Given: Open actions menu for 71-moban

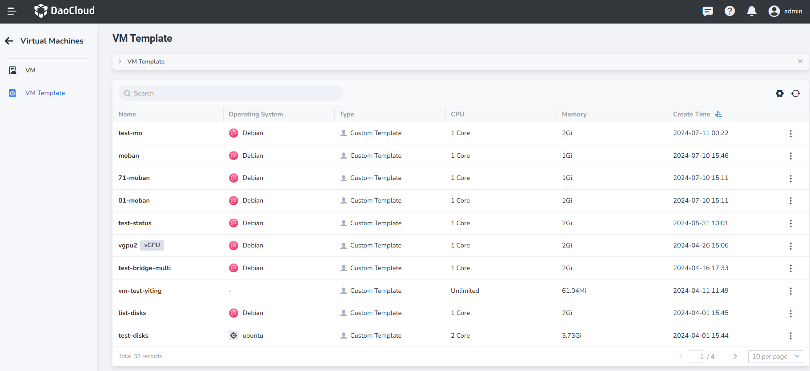Looking at the screenshot, I should pos(790,179).
